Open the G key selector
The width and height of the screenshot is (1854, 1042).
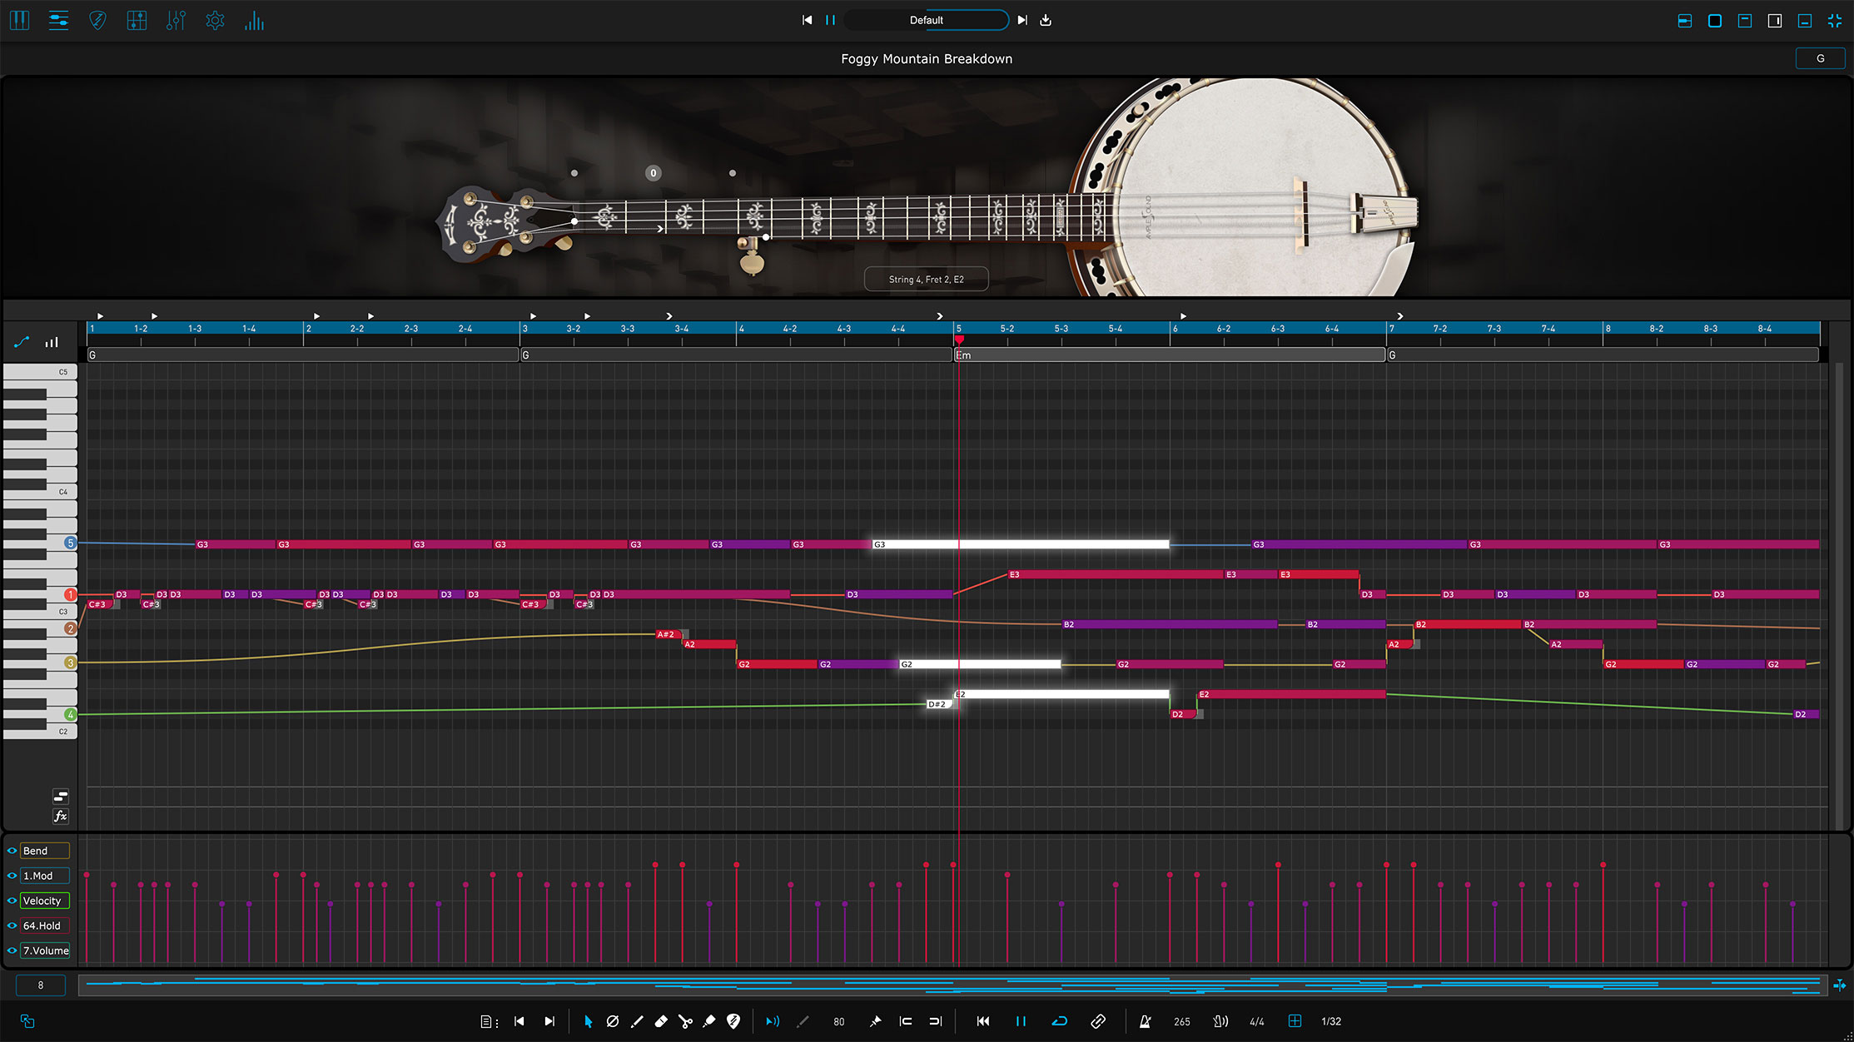1820,58
